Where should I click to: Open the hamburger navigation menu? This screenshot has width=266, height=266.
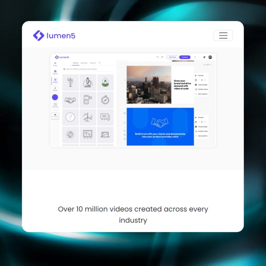(223, 36)
